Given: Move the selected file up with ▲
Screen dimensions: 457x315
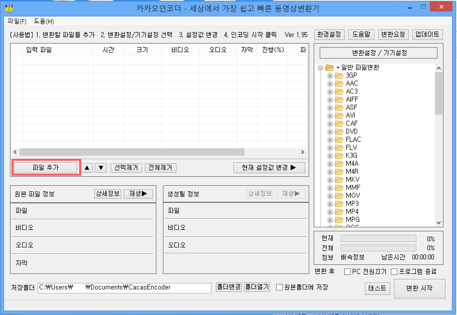Looking at the screenshot, I should (87, 168).
